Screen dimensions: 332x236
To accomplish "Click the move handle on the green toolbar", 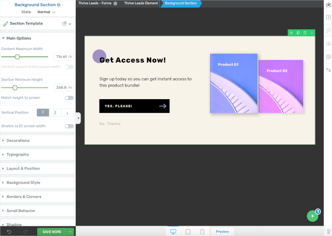I will (291, 33).
